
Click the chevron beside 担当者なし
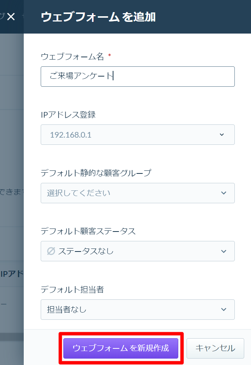[223, 310]
